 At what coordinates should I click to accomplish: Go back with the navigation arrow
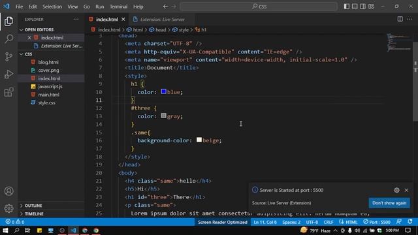click(165, 7)
